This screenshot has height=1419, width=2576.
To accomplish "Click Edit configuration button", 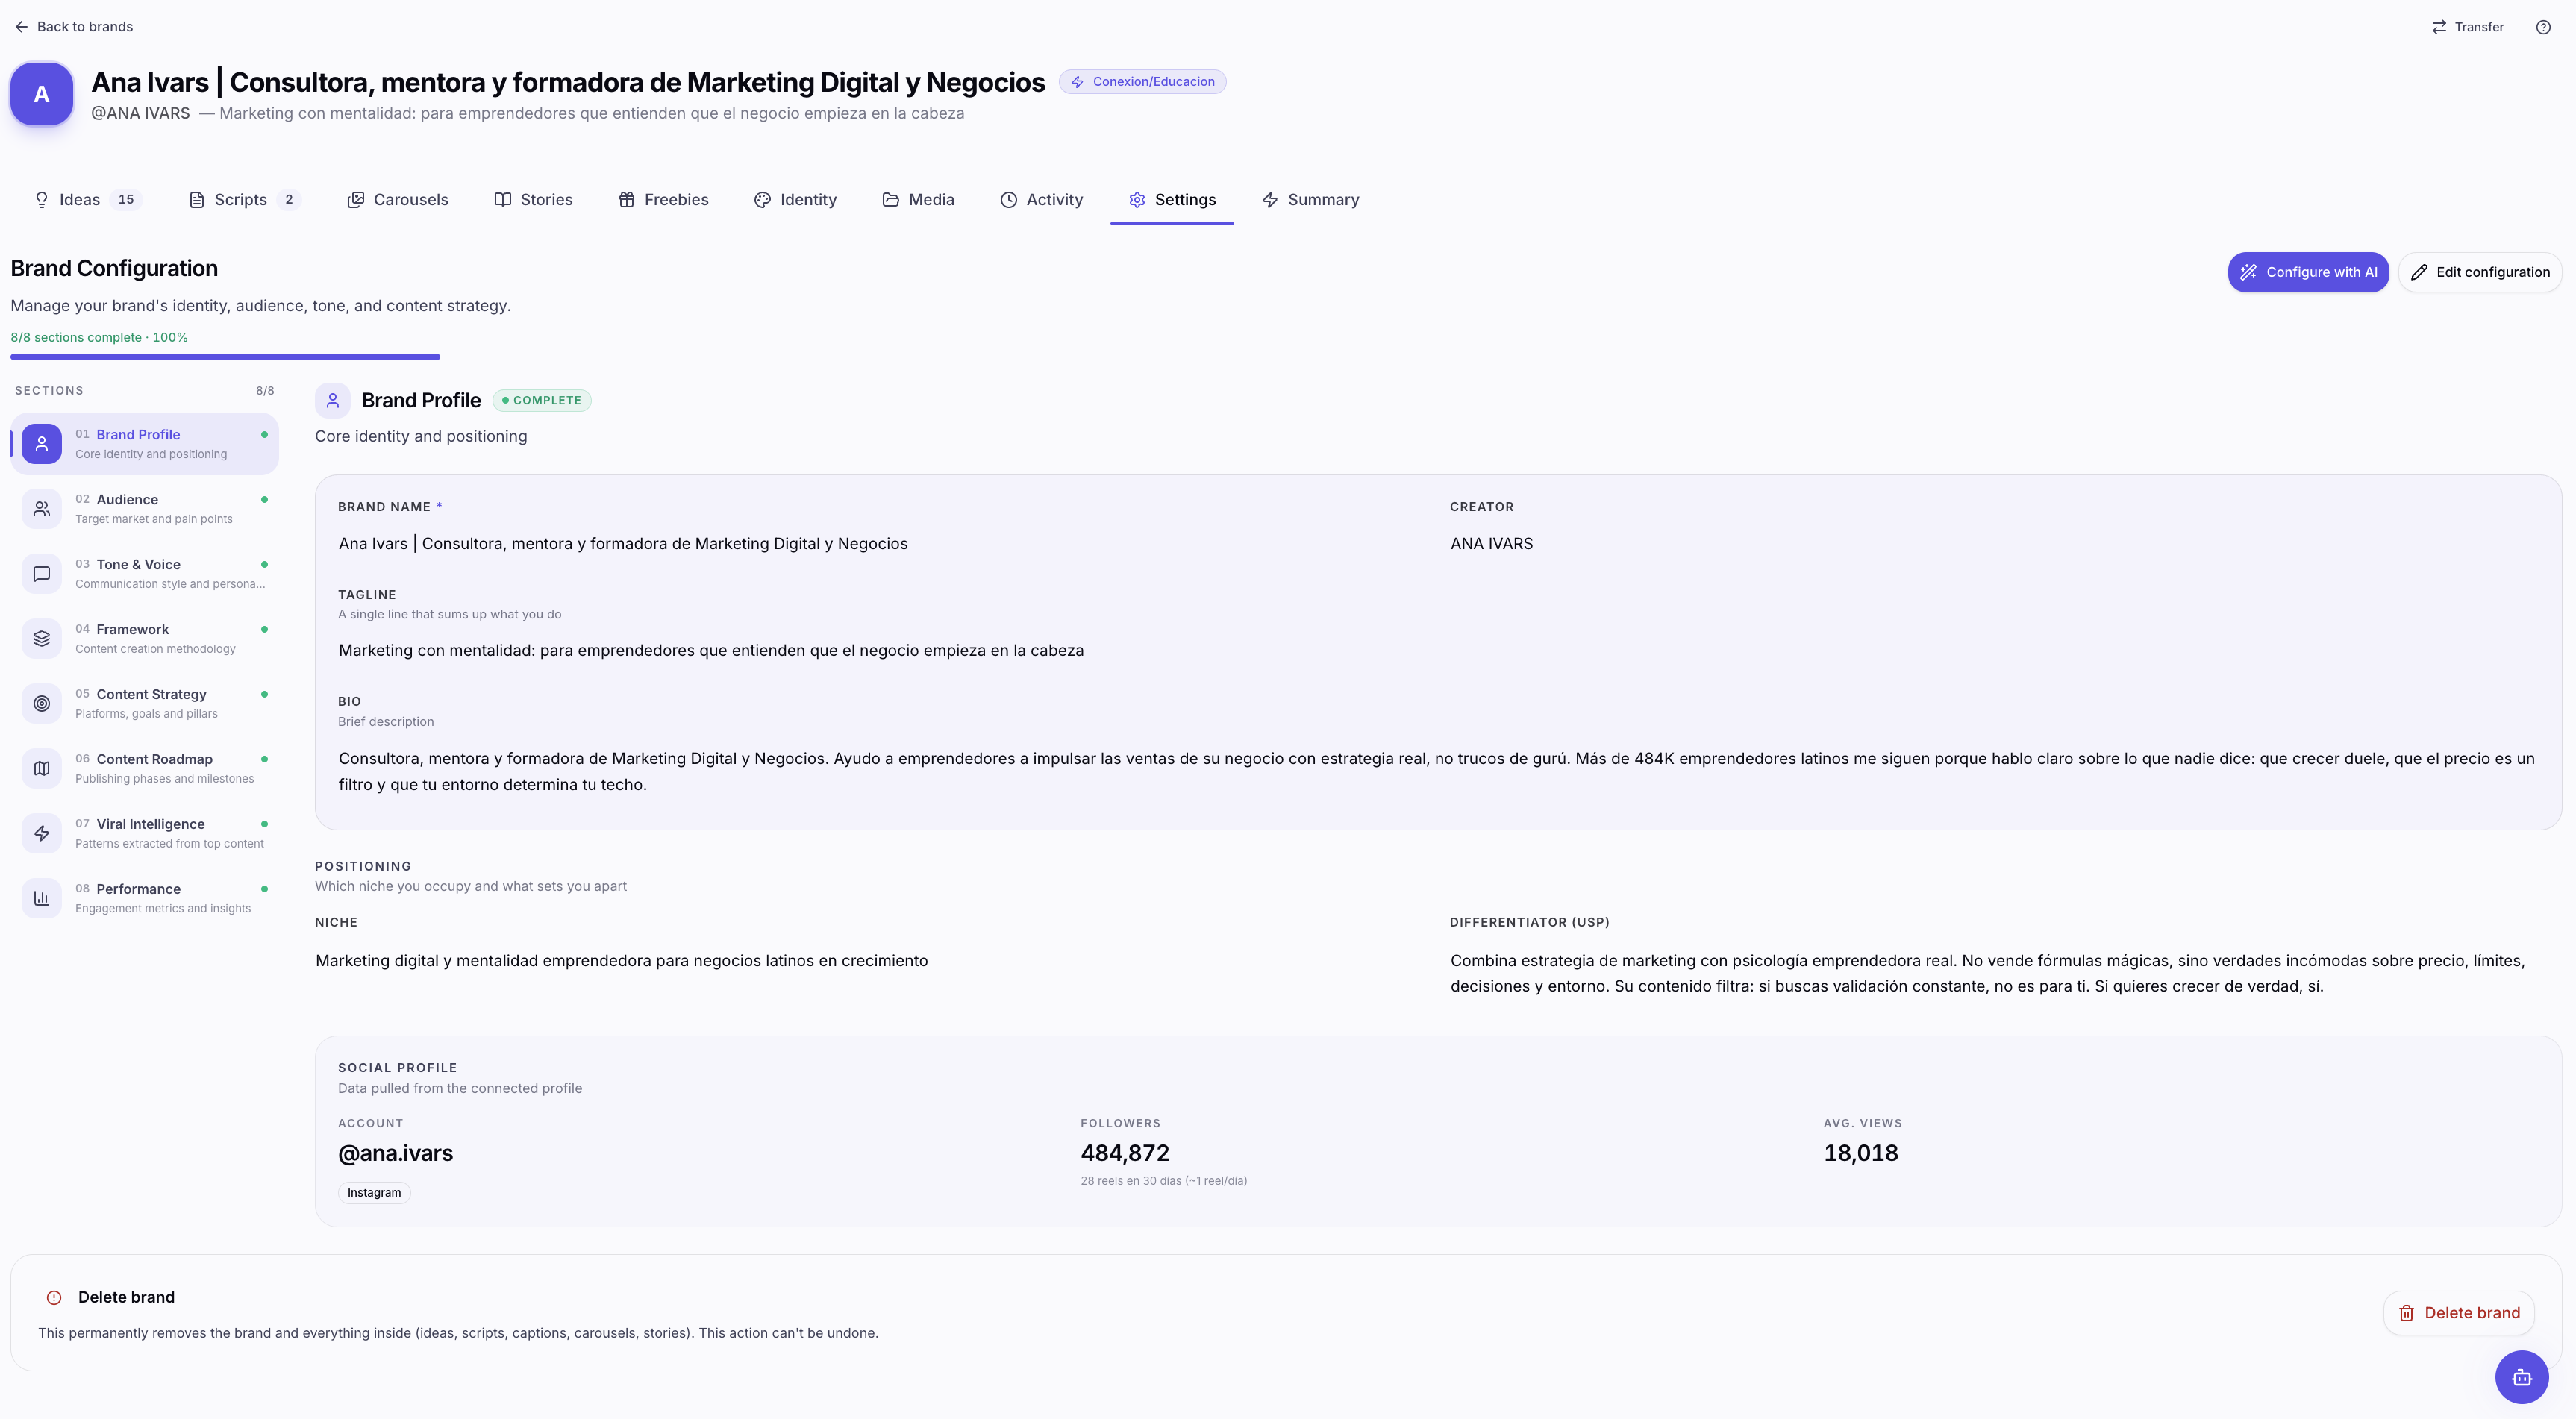I will (x=2480, y=272).
